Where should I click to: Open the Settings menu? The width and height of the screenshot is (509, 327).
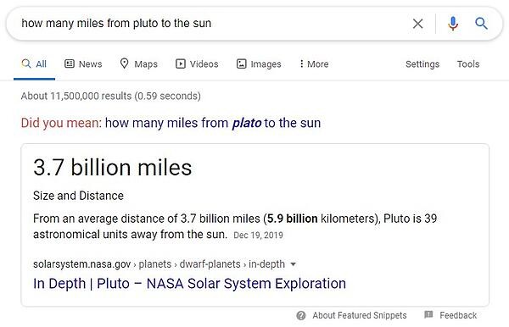(x=422, y=64)
